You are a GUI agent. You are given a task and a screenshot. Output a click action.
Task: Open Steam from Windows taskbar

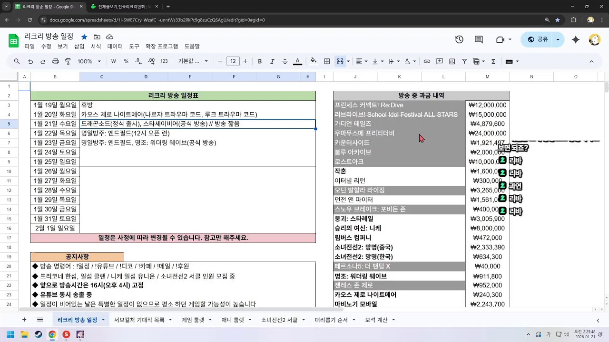[38, 334]
